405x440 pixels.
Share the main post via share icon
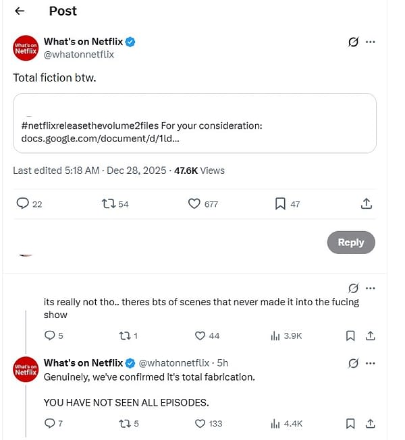tap(366, 203)
